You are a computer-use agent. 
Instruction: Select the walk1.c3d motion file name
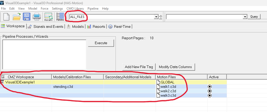[x=168, y=87]
